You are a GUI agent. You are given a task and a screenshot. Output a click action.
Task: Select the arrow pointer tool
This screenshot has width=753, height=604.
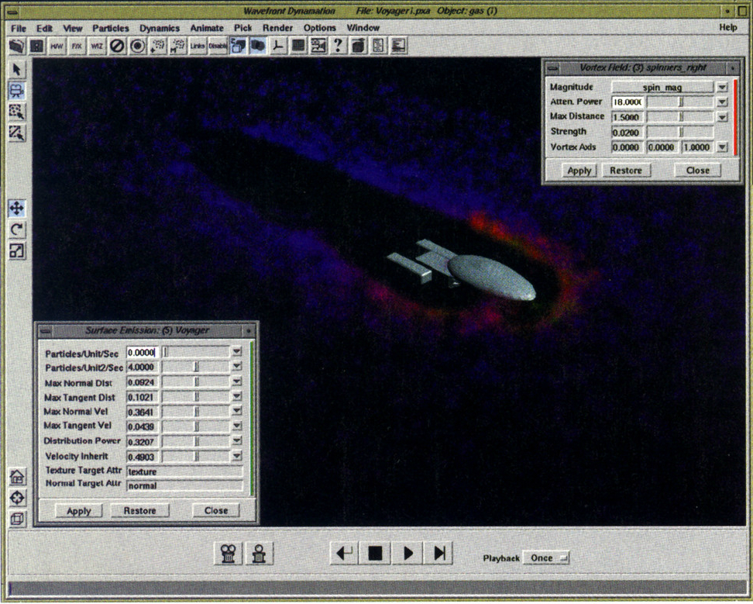pos(17,71)
